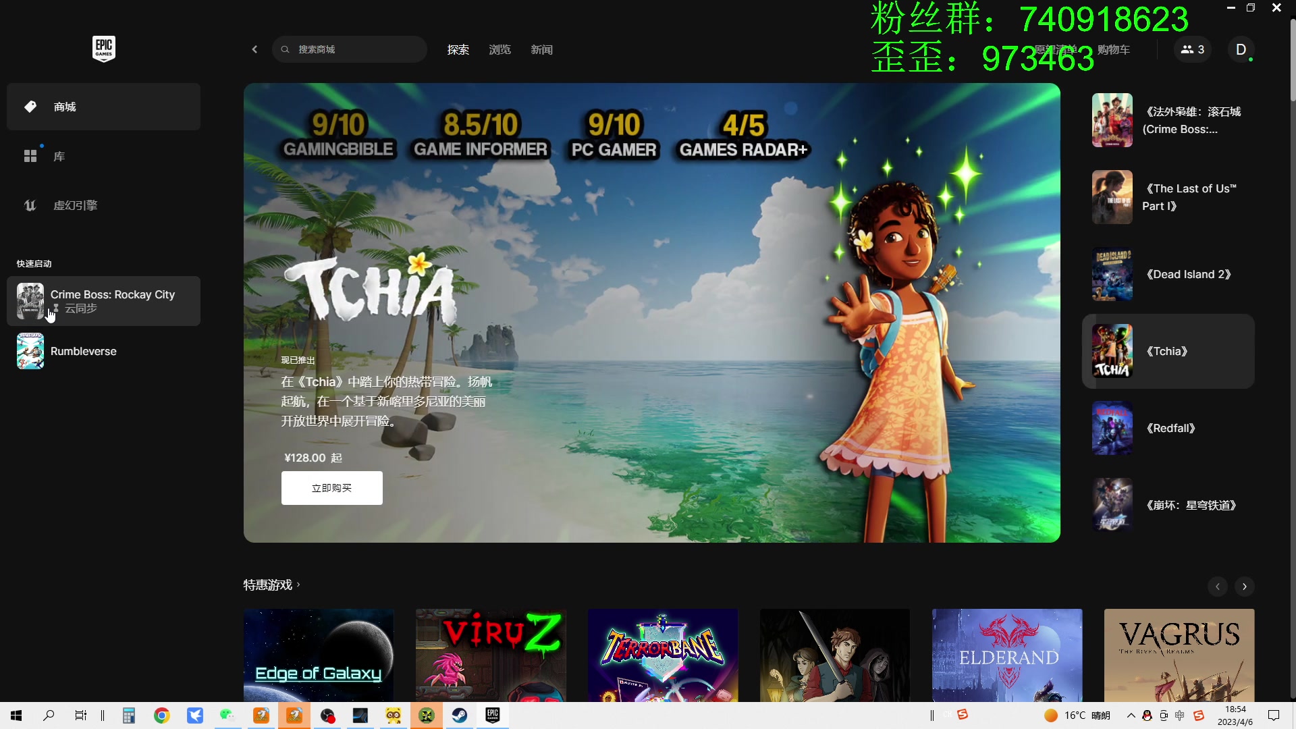Click the Epic Games logo
Viewport: 1296px width, 729px height.
click(103, 49)
